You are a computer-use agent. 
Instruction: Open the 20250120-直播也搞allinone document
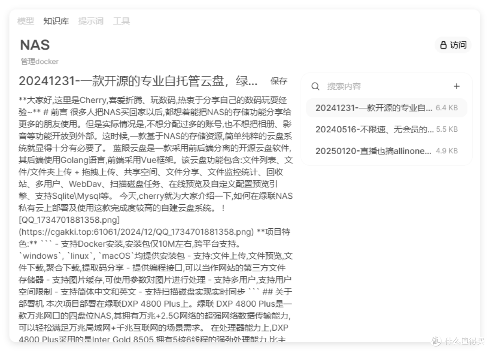click(x=386, y=151)
